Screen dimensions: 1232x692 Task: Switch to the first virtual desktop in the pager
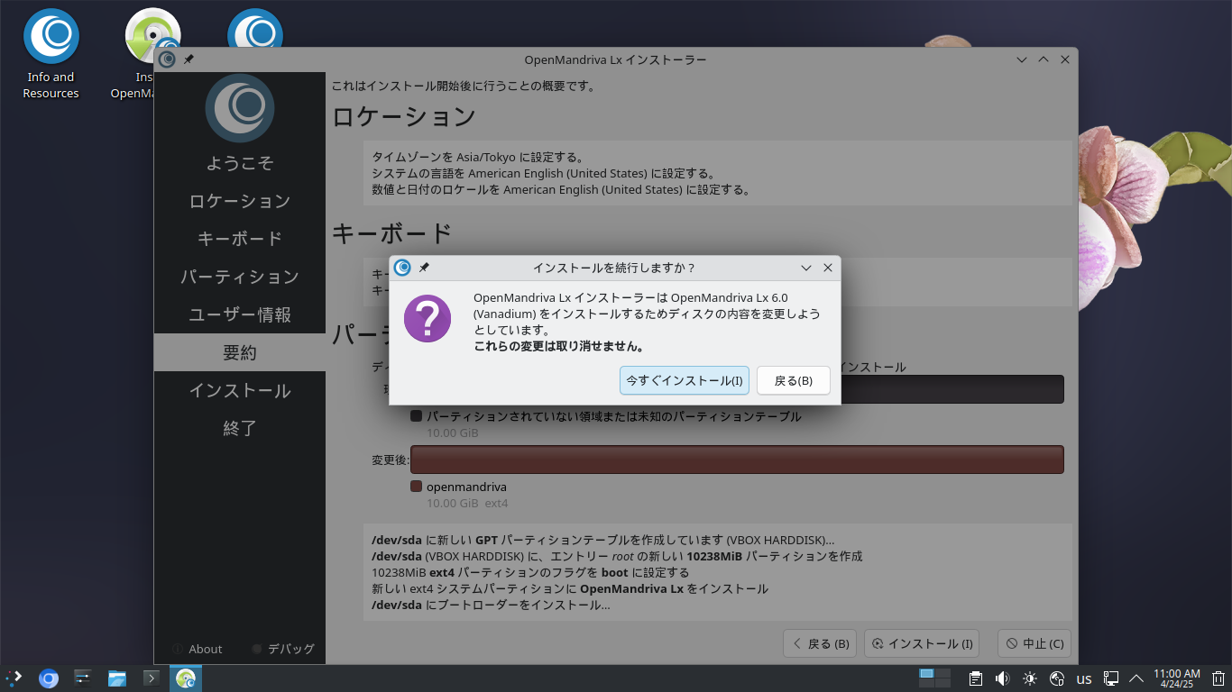pos(926,673)
